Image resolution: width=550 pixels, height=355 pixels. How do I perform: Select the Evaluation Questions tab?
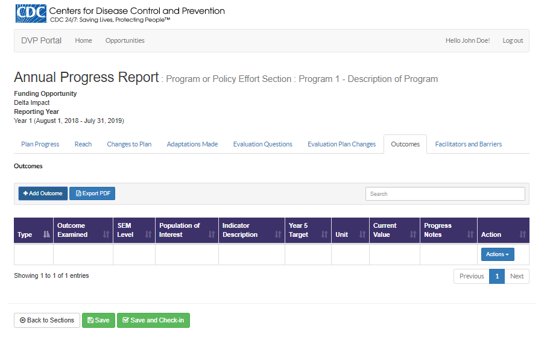coord(262,144)
